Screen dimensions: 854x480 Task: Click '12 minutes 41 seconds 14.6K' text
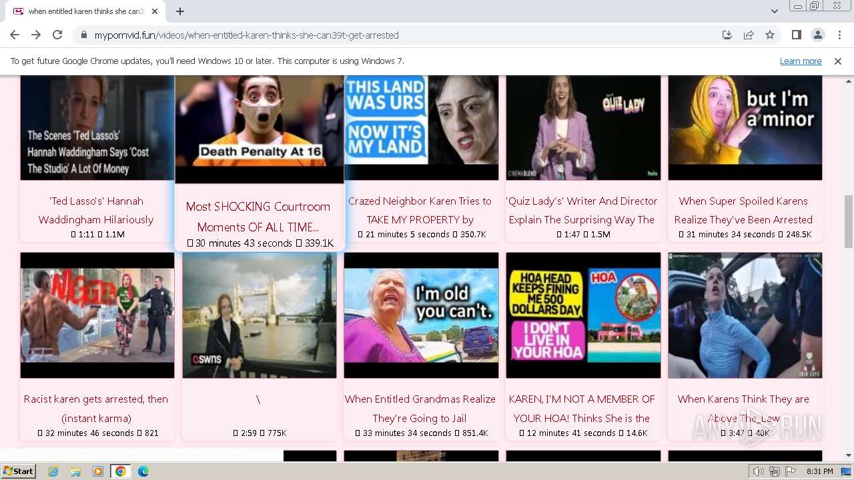point(584,433)
